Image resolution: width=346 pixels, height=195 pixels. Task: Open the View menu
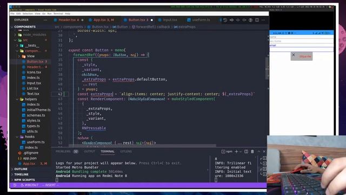pos(37,14)
